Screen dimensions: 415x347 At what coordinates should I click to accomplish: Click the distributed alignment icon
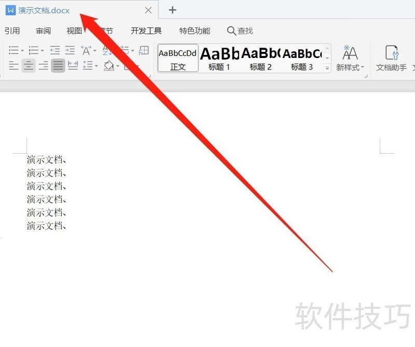(x=73, y=65)
